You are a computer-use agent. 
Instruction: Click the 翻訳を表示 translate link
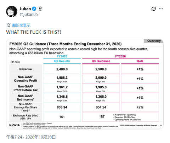point(21,25)
